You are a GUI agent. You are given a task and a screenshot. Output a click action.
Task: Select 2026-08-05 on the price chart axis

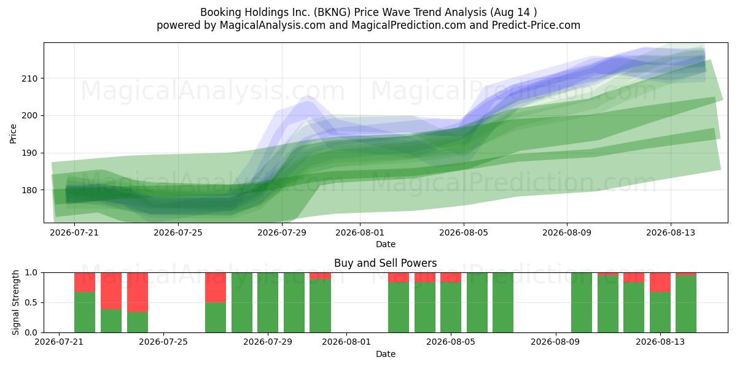tap(464, 232)
